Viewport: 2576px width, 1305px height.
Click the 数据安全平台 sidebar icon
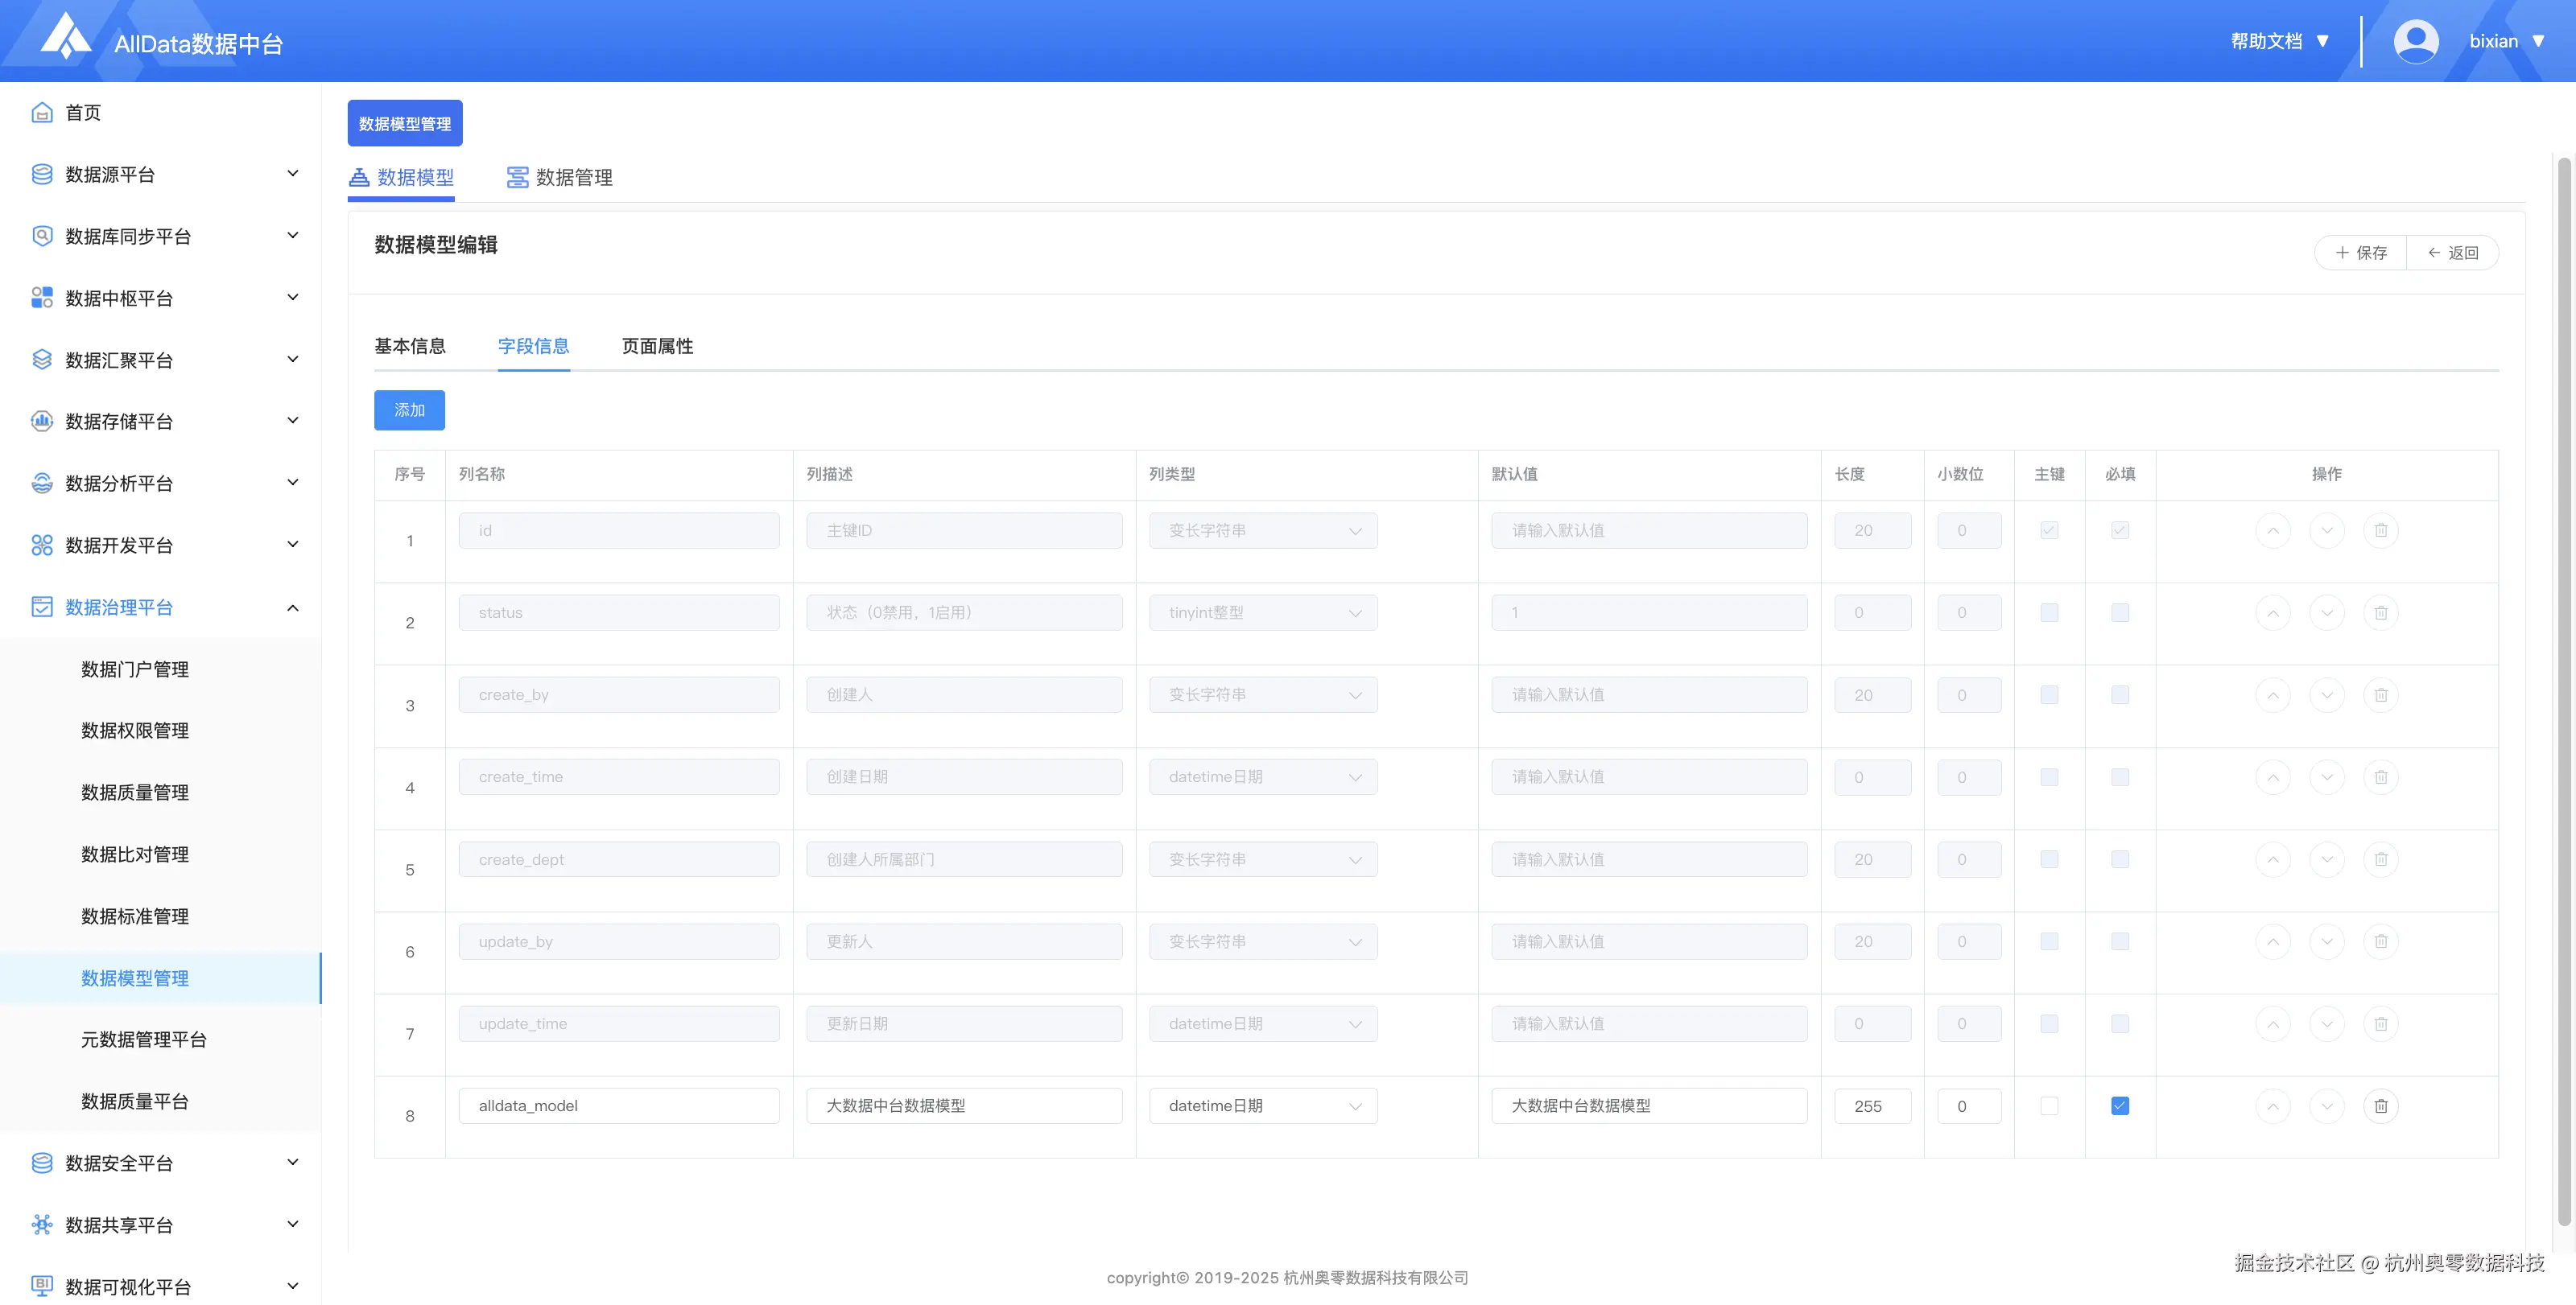42,1163
